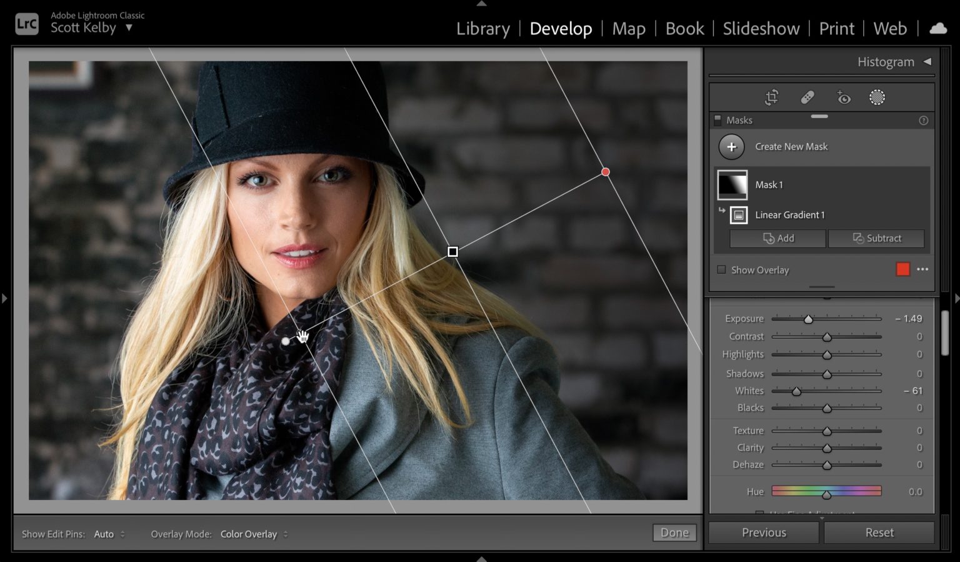Click the red overlay color swatch
This screenshot has width=960, height=562.
(902, 269)
